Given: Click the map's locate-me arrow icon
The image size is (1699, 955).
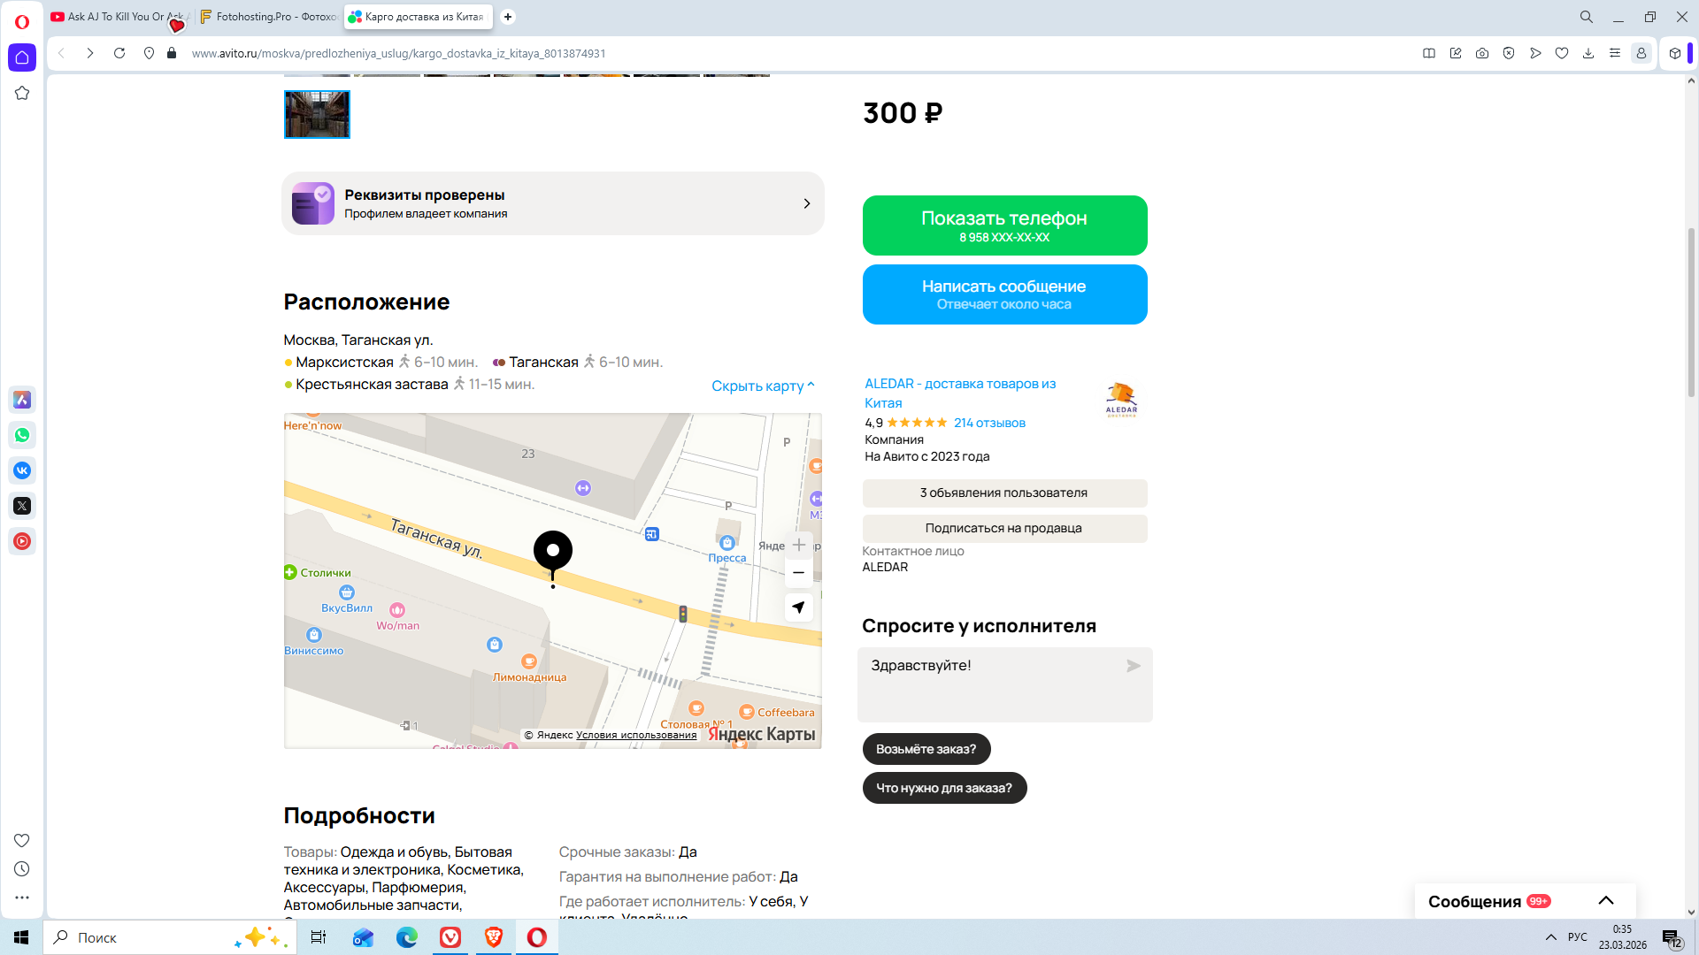Looking at the screenshot, I should pyautogui.click(x=798, y=607).
